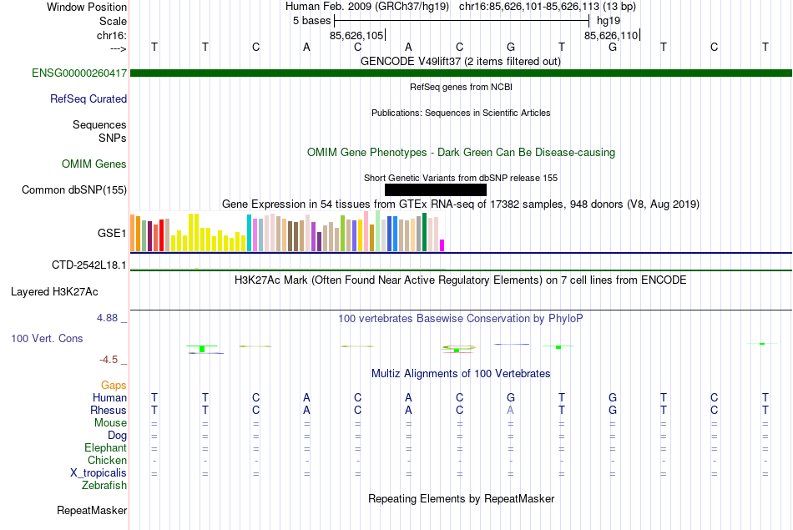Screen dimensions: 793x530
Task: Click the GSE1 expression label
Action: [112, 233]
